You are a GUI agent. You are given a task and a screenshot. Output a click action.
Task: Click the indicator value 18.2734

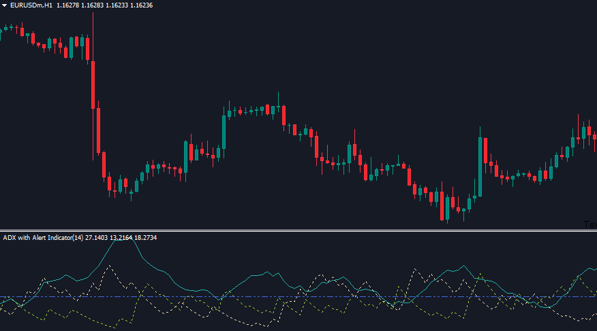(145, 238)
